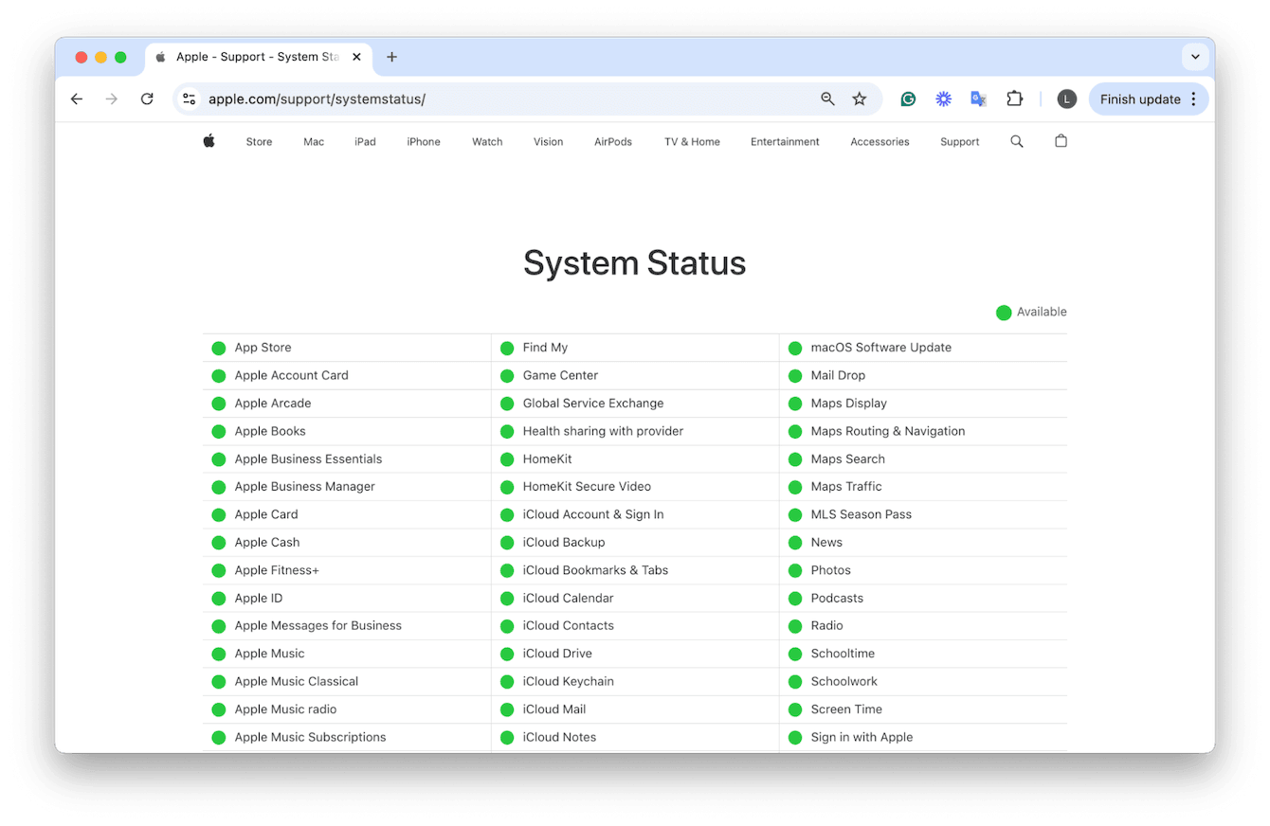Image resolution: width=1270 pixels, height=826 pixels.
Task: Open the Google Translate extension
Action: (978, 99)
